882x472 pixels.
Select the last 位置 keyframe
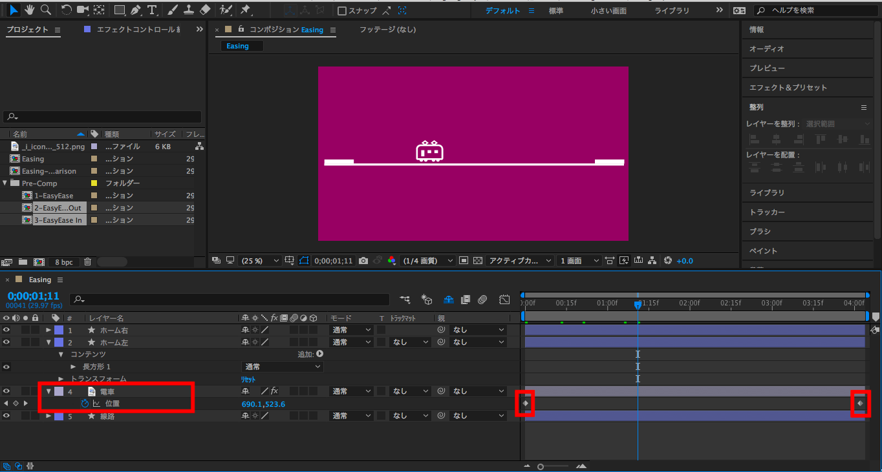click(860, 404)
